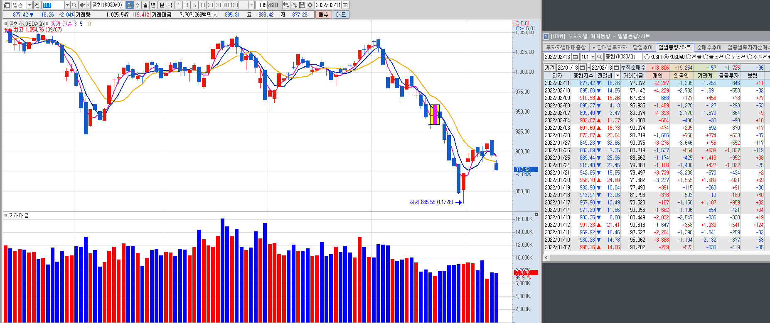Click the small square beside 거래대금 pane label
This screenshot has width=770, height=323.
point(6,215)
